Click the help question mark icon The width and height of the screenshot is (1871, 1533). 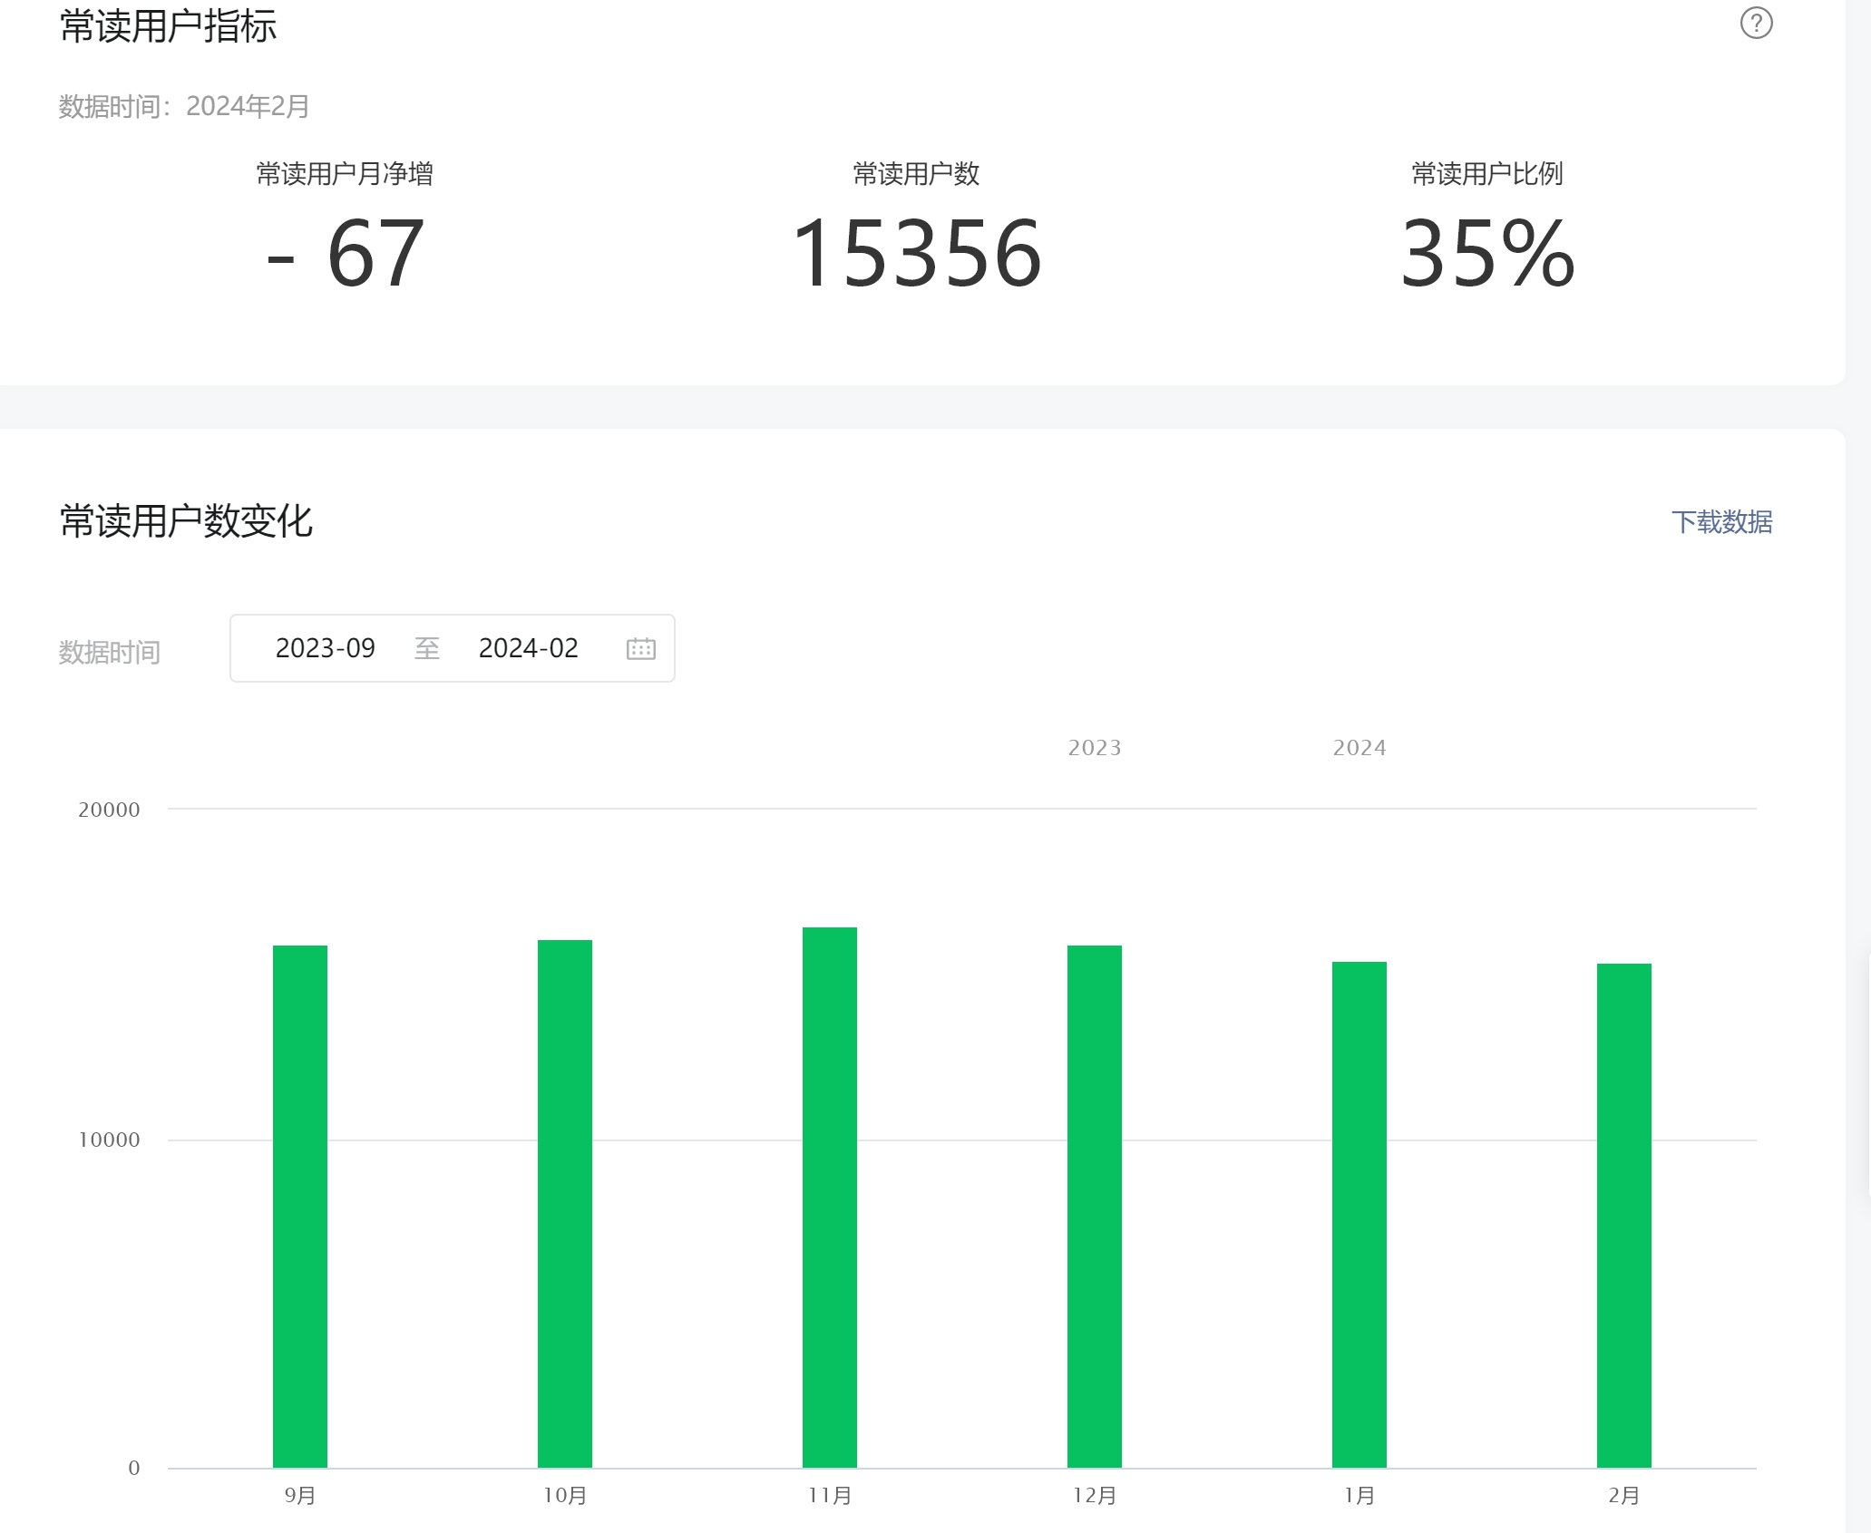click(1756, 24)
